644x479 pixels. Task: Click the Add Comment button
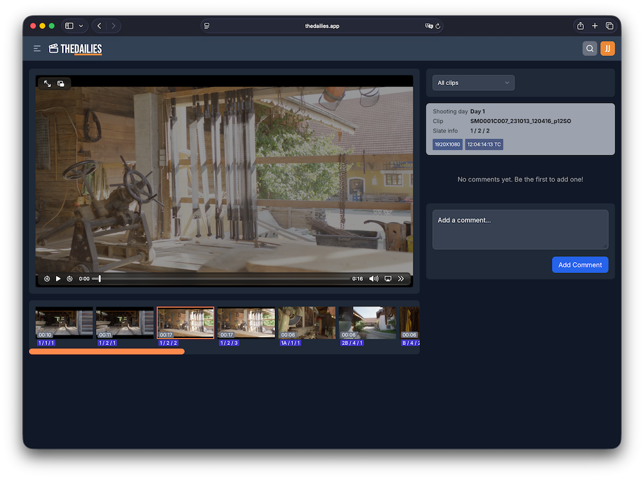(580, 265)
